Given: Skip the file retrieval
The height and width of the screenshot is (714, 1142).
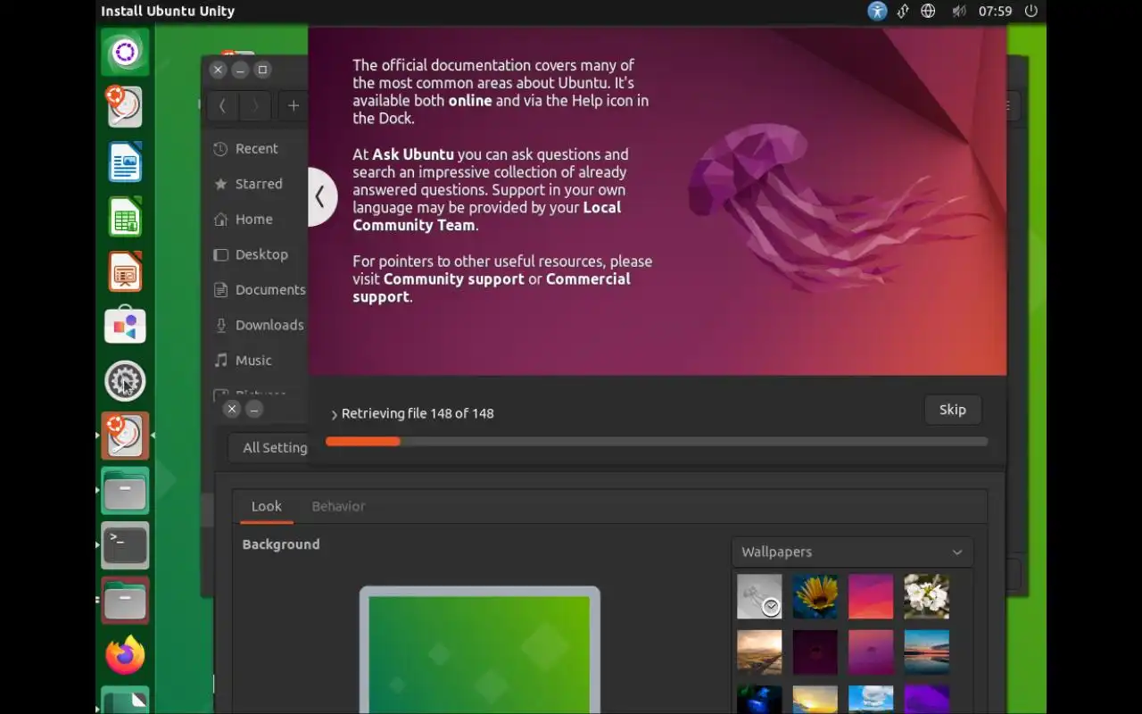Looking at the screenshot, I should pyautogui.click(x=952, y=410).
